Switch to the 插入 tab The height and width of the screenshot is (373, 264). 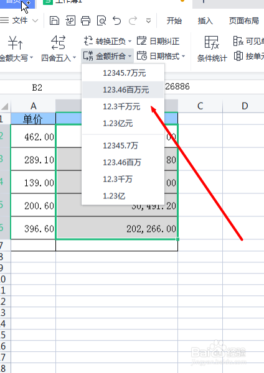point(205,21)
